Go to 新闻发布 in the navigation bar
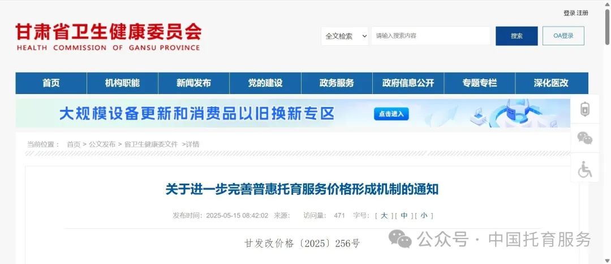 (x=193, y=83)
